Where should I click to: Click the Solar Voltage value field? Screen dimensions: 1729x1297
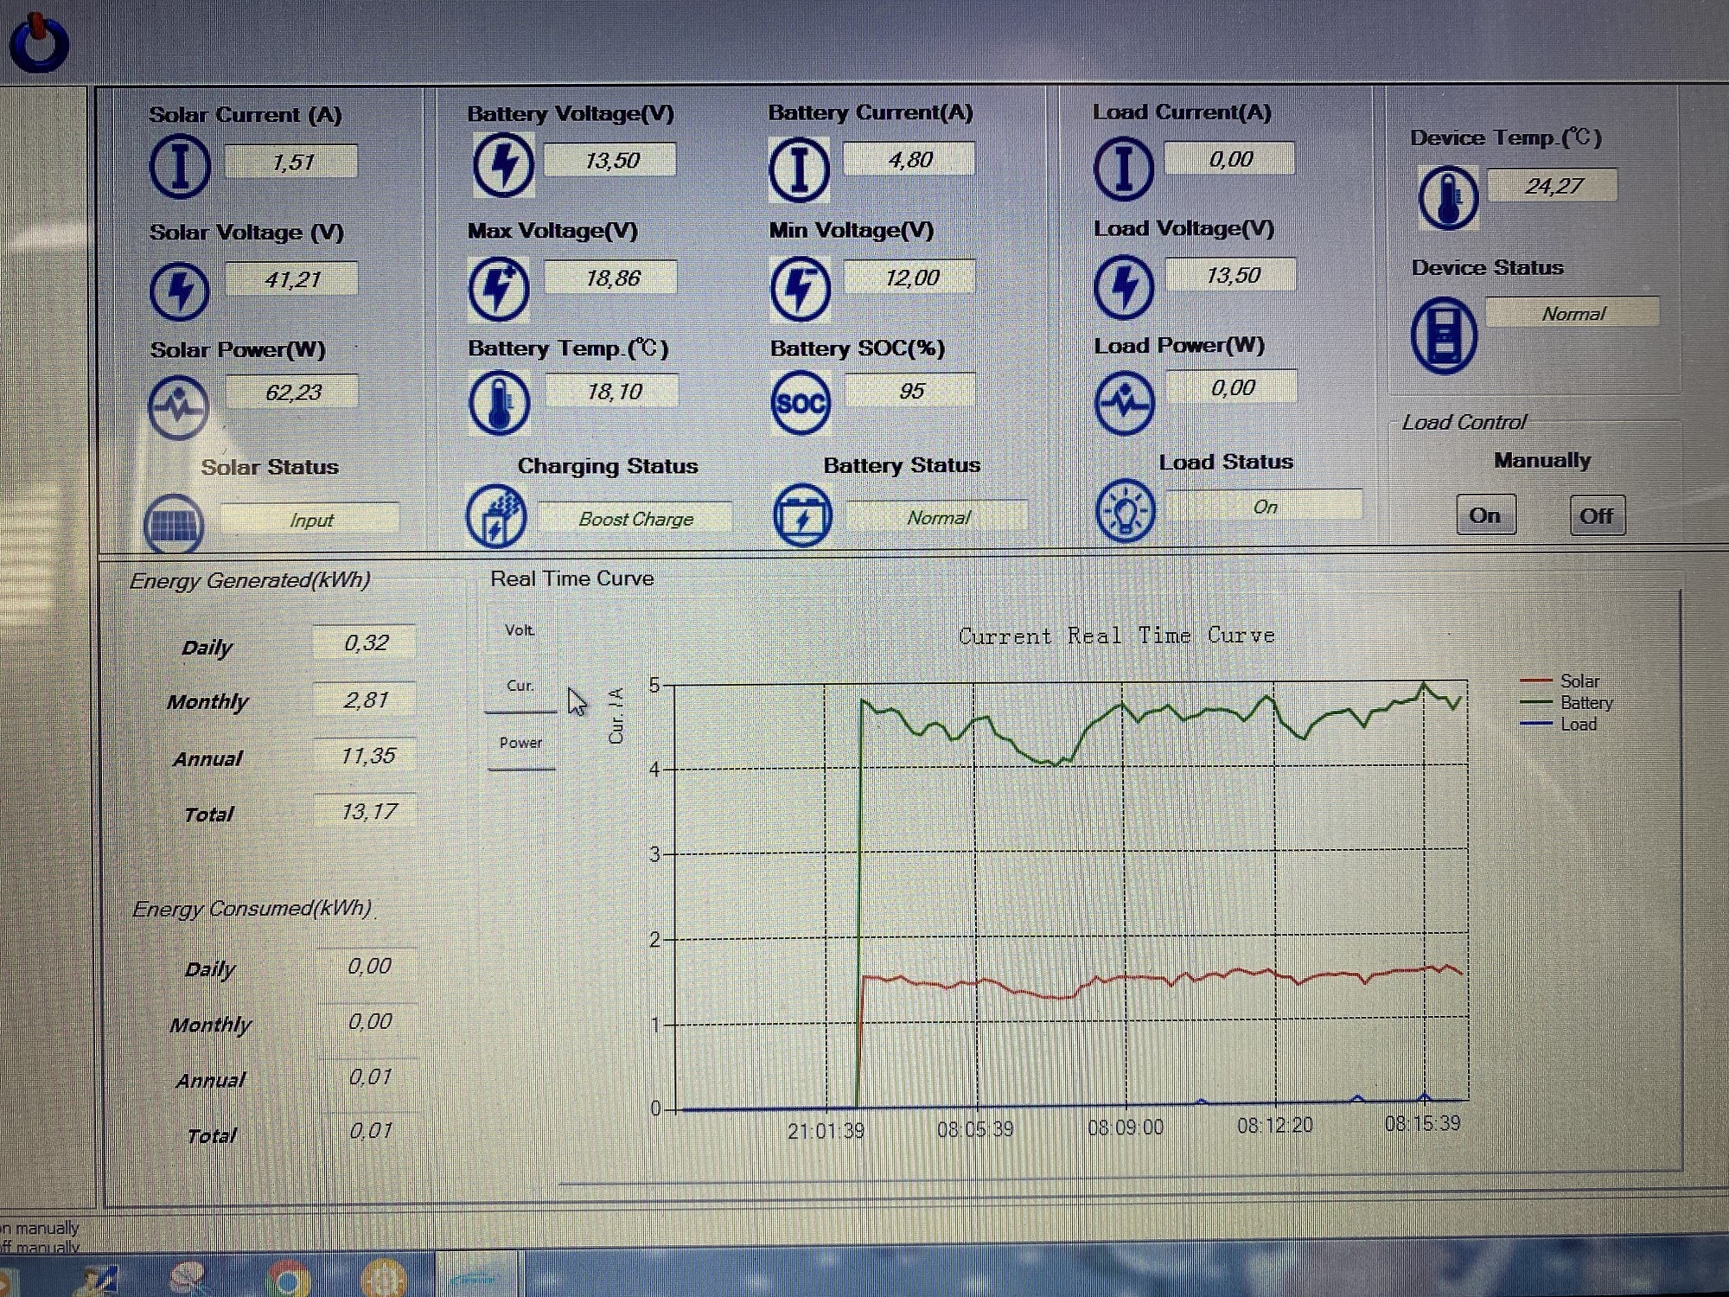[292, 279]
